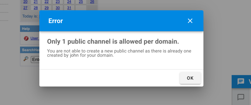Open calendar date 24
This screenshot has width=251, height=105.
pyautogui.click(x=69, y=2)
